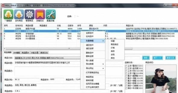Expand the 导出网址 submenu entry

pyautogui.click(x=93, y=68)
